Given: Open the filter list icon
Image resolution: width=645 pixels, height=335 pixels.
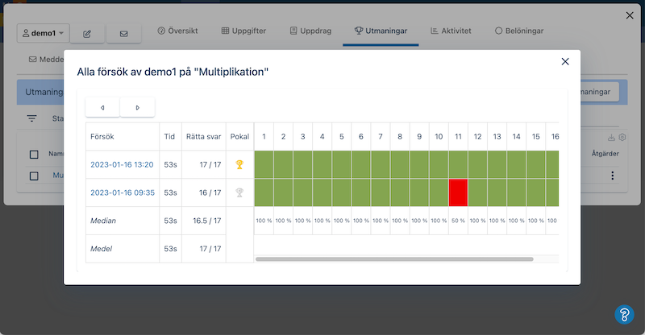Looking at the screenshot, I should point(32,118).
